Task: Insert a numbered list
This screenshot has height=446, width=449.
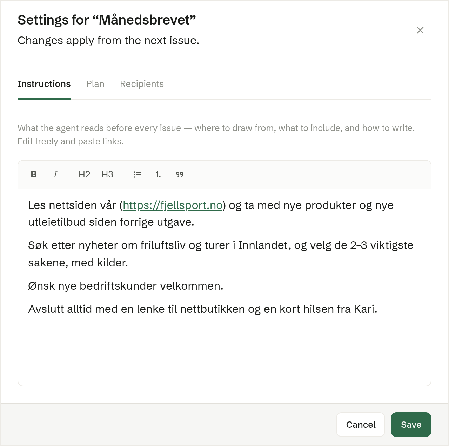Action: tap(158, 175)
